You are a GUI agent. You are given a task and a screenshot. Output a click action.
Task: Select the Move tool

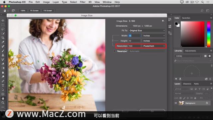(x=3, y=21)
